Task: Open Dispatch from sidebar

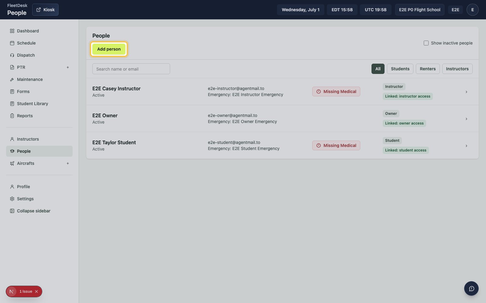Action: [x=39, y=55]
